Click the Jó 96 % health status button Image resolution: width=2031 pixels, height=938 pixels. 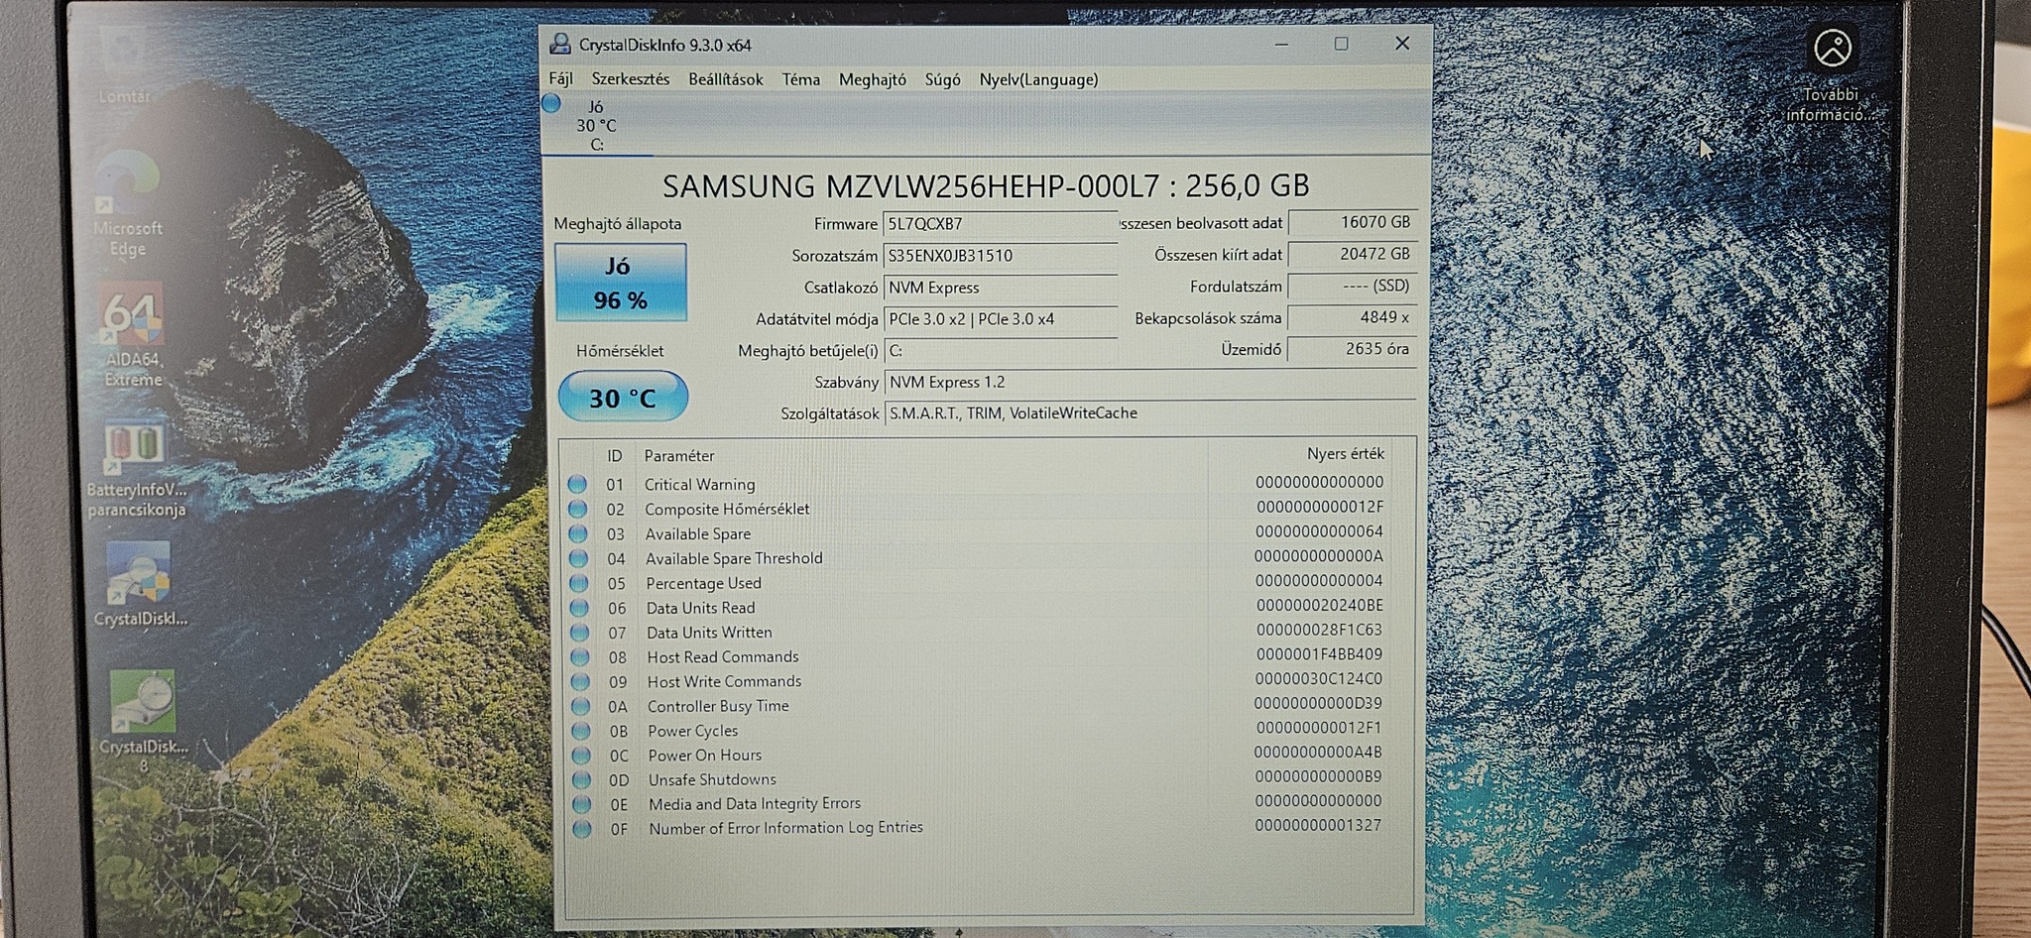621,283
